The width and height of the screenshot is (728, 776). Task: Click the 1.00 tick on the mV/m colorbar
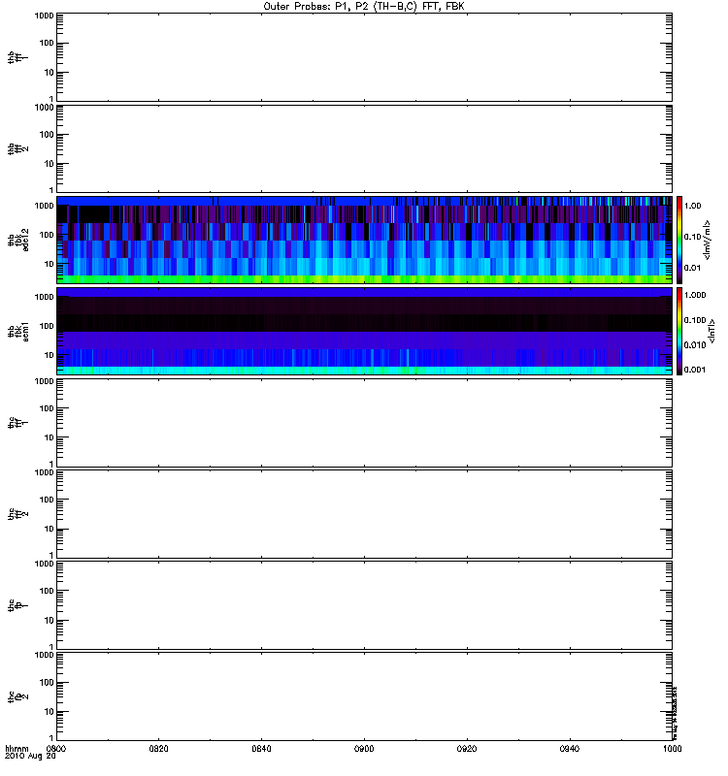[692, 206]
